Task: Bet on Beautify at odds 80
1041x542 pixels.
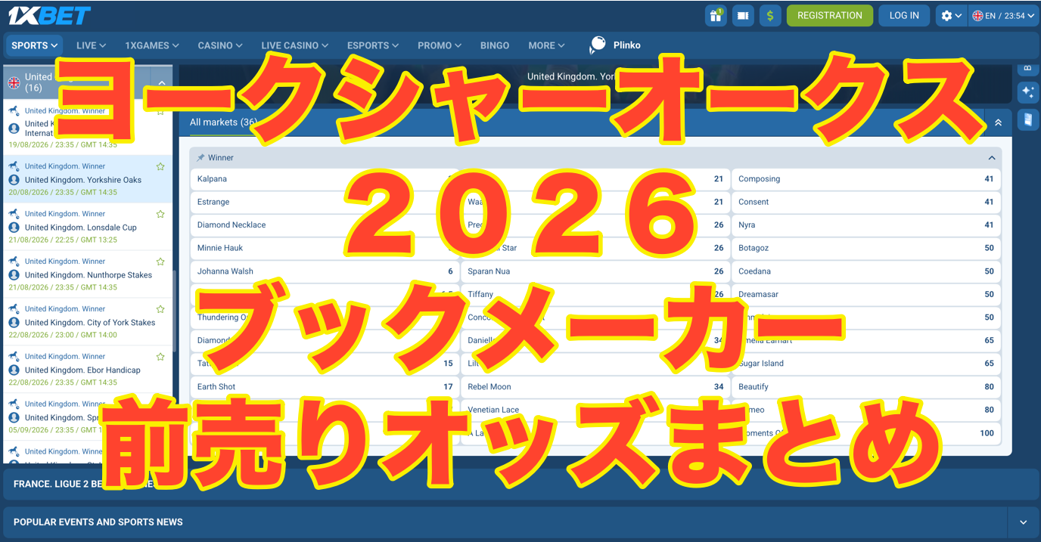Action: pos(866,386)
